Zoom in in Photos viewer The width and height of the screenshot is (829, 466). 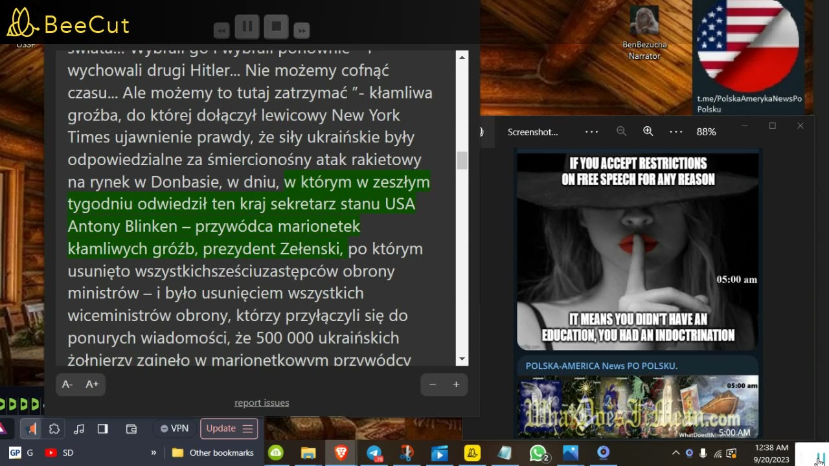(648, 131)
